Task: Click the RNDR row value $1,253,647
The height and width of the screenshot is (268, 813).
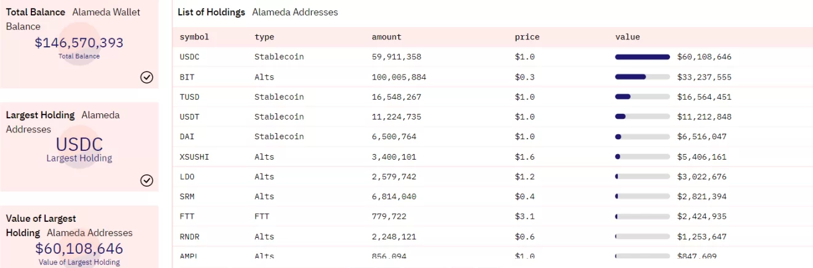Action: tap(702, 237)
